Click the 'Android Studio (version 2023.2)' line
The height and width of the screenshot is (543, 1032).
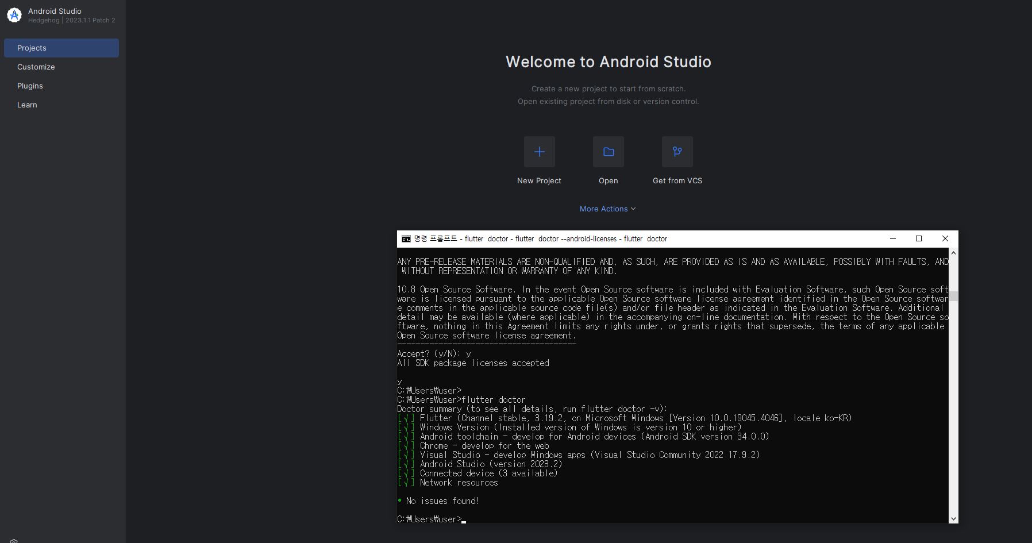[x=491, y=464]
